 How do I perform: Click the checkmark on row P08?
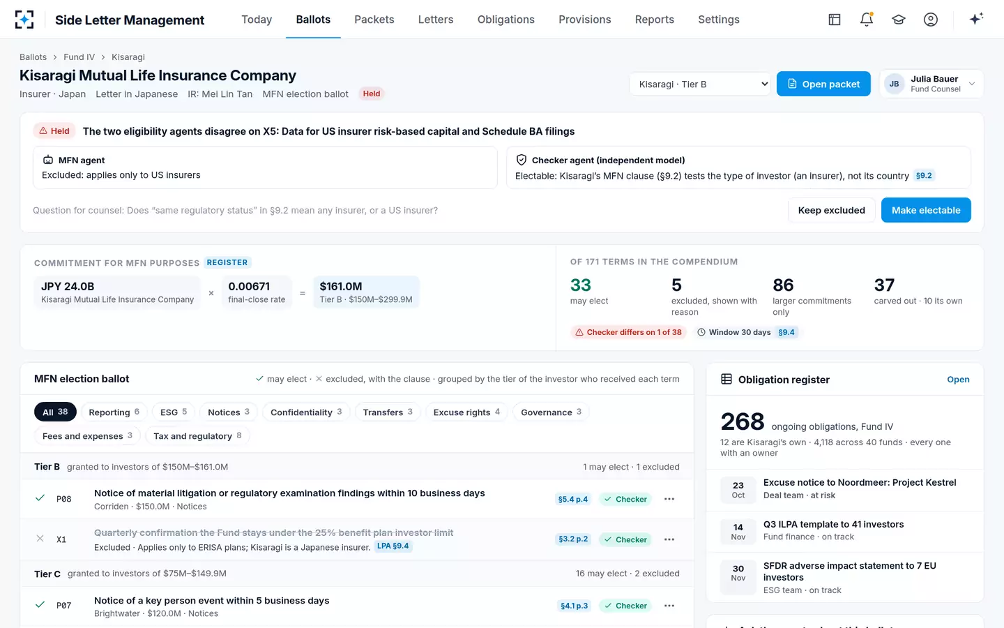(x=40, y=498)
